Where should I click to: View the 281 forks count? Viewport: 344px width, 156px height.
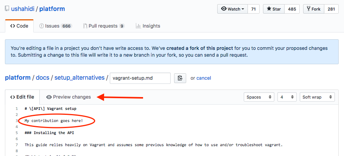(331, 9)
